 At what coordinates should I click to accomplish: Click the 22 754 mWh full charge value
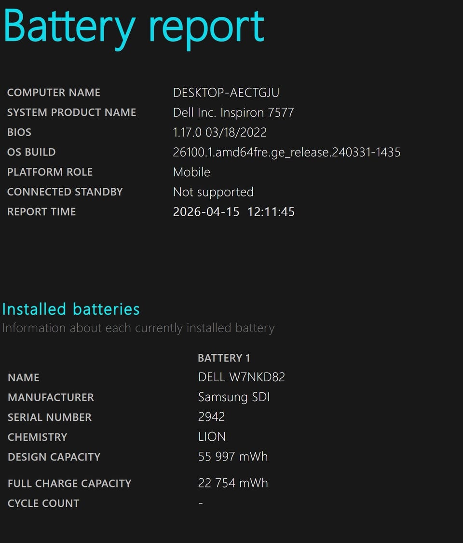click(232, 483)
